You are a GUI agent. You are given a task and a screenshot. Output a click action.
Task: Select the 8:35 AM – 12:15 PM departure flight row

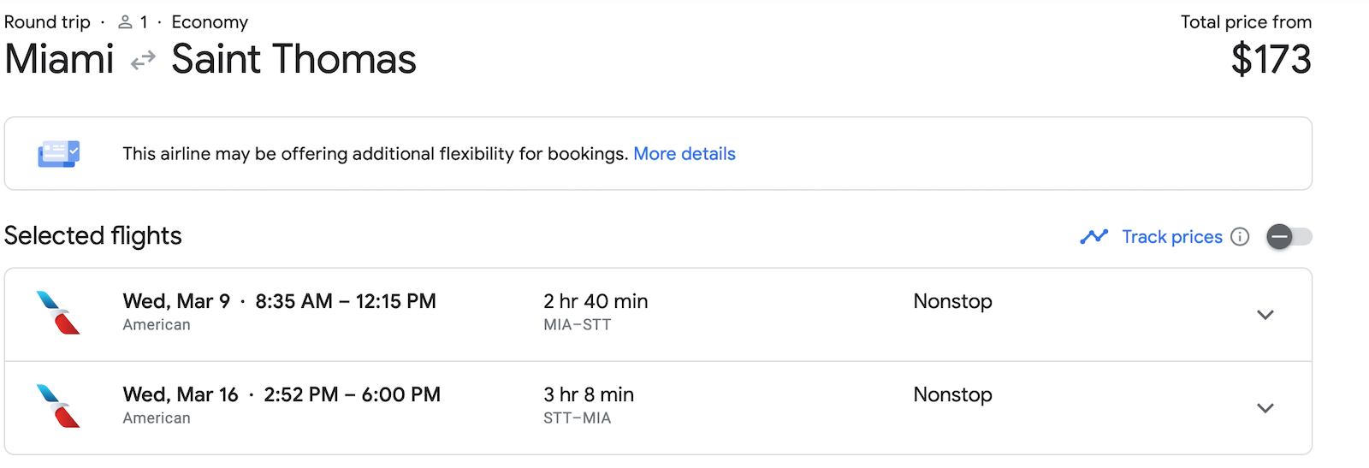pos(345,302)
